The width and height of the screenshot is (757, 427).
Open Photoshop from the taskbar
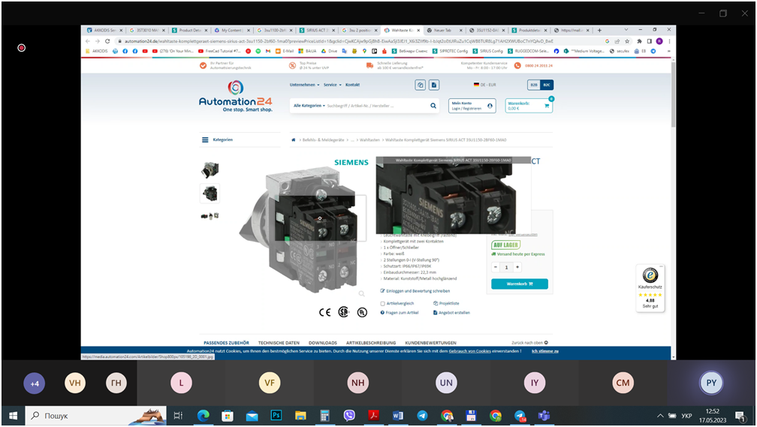coord(276,415)
